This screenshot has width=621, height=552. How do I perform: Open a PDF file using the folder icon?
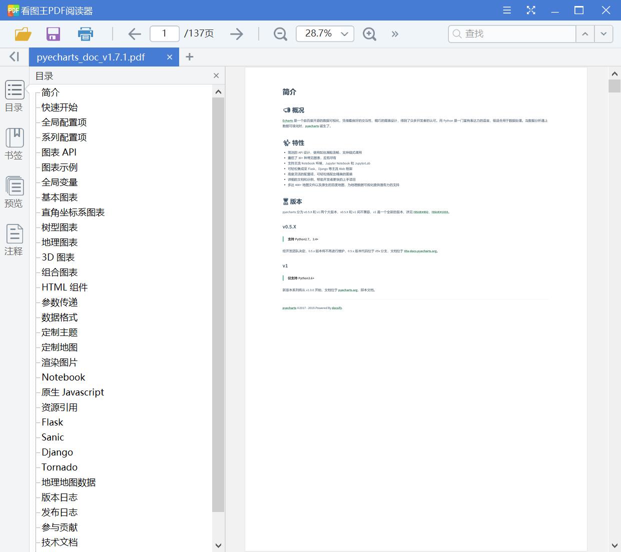pyautogui.click(x=23, y=33)
